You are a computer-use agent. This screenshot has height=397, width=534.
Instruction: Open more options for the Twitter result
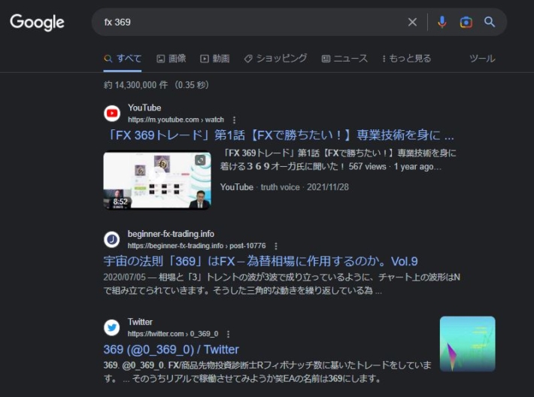click(x=228, y=334)
